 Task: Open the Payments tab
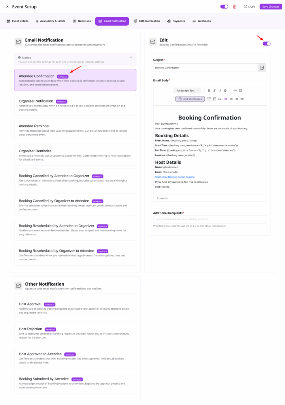coord(176,21)
